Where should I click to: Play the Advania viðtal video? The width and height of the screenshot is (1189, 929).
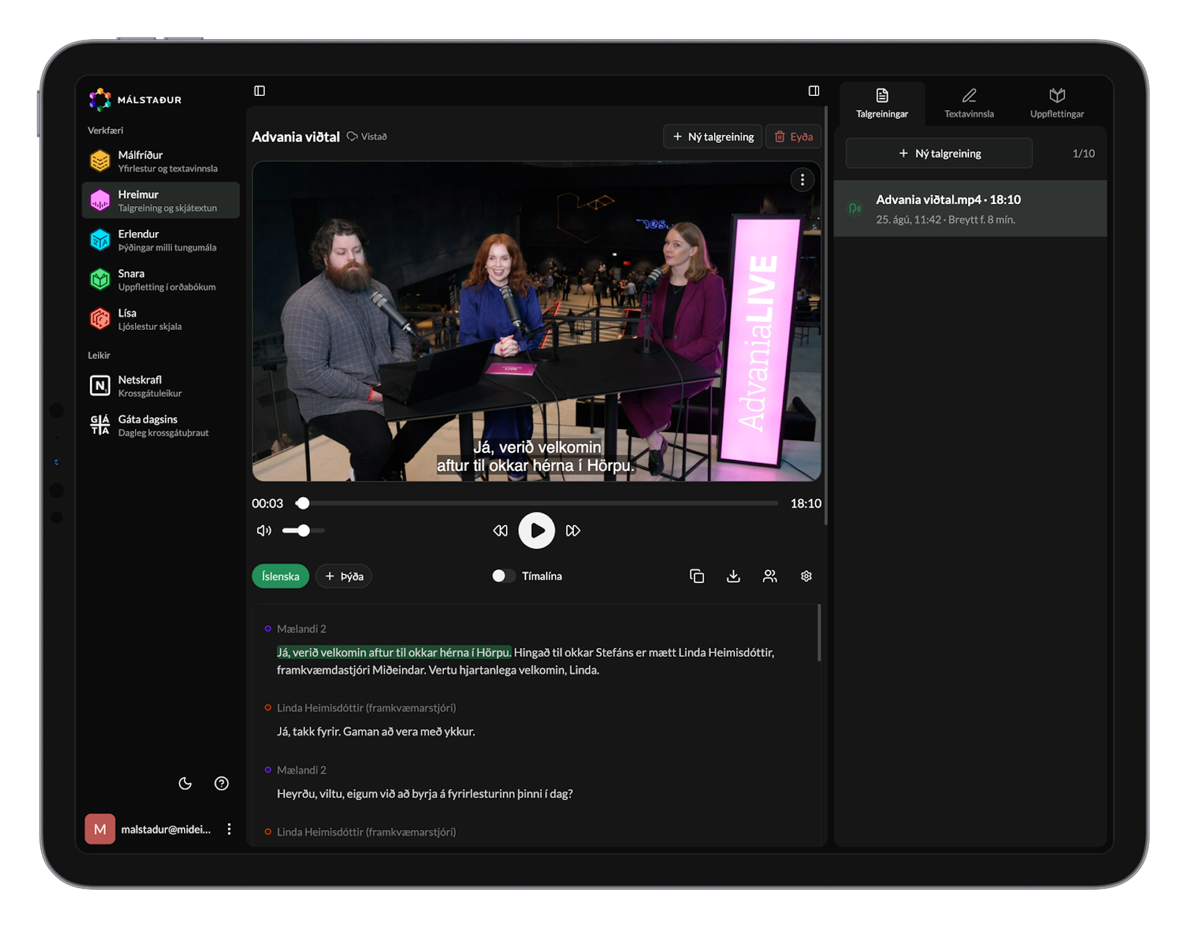point(536,531)
